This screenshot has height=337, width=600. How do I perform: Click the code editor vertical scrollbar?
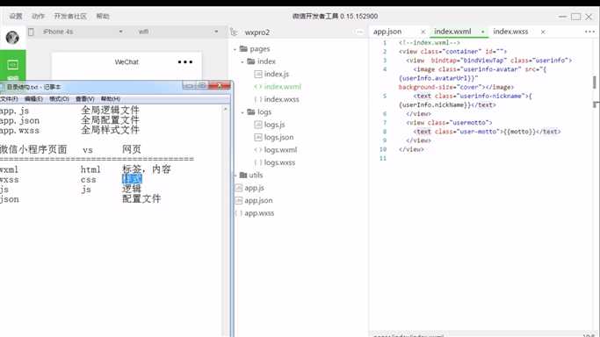tap(594, 82)
